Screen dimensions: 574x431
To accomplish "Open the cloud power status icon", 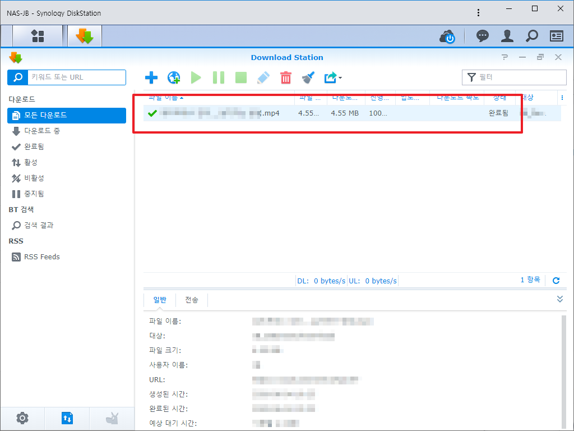I will [x=447, y=36].
